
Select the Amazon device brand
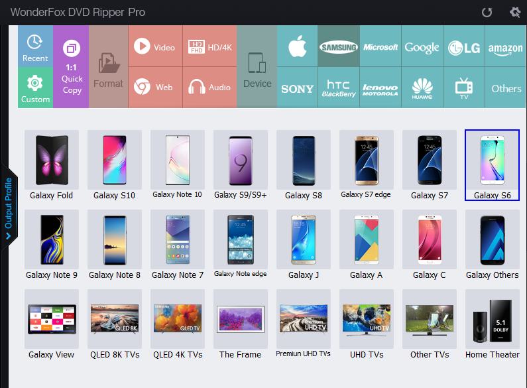506,46
